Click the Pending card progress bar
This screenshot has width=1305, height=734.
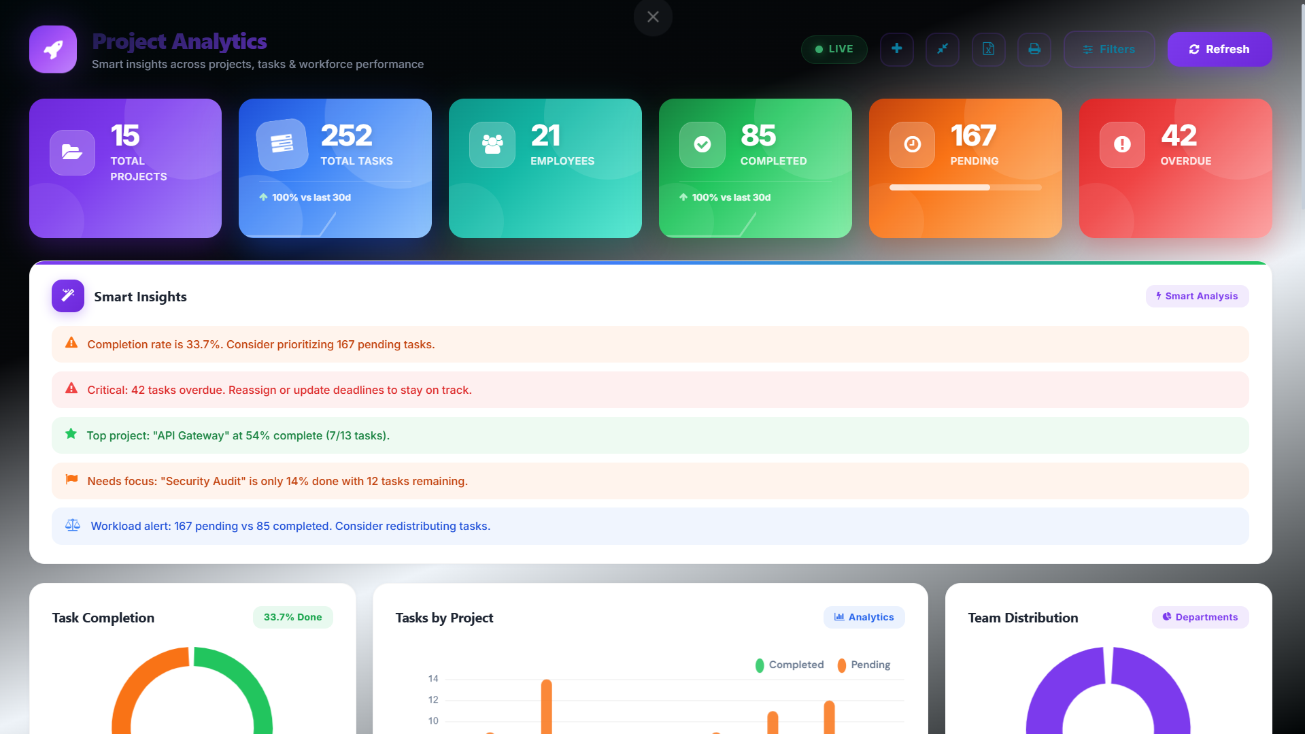(x=965, y=187)
